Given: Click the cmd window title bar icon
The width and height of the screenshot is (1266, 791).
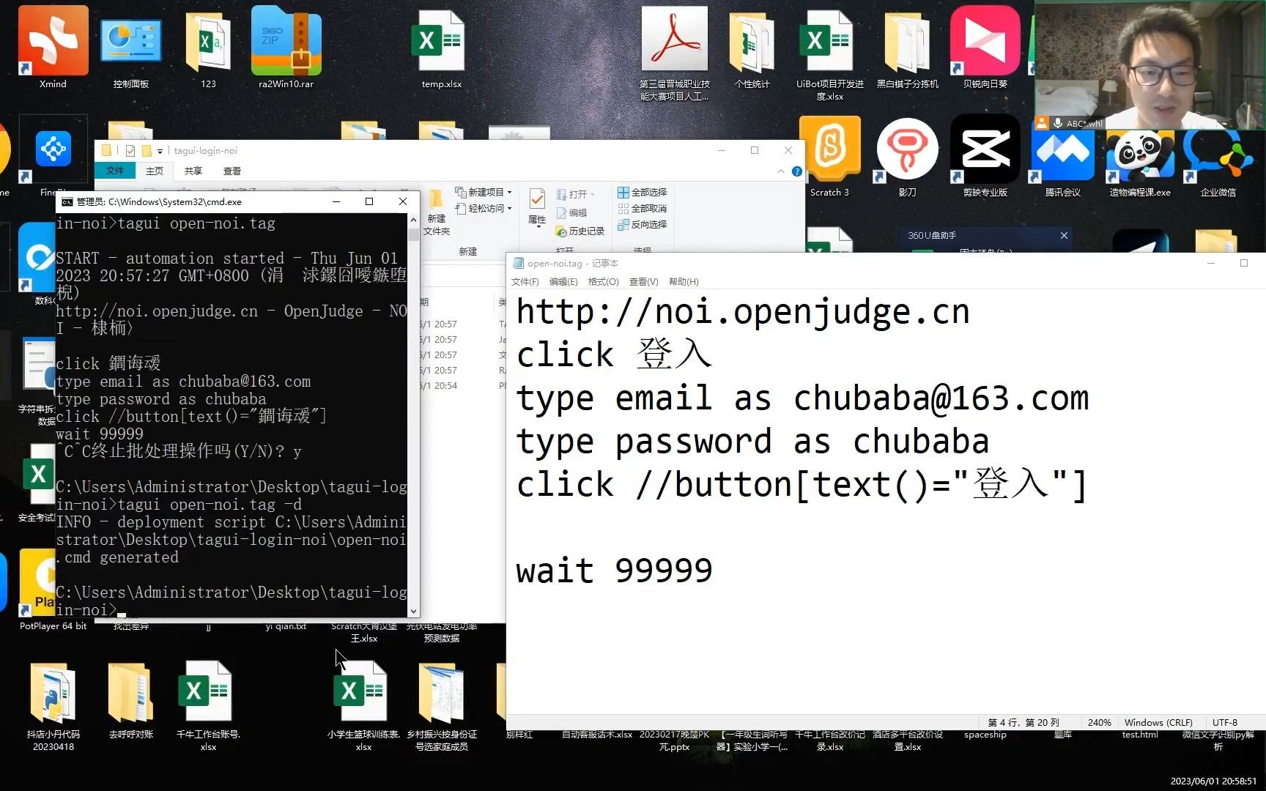Looking at the screenshot, I should click(x=67, y=202).
